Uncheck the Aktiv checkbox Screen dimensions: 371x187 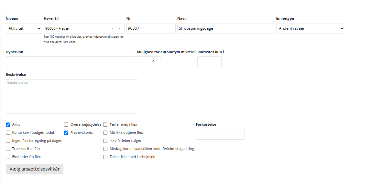[8, 124]
